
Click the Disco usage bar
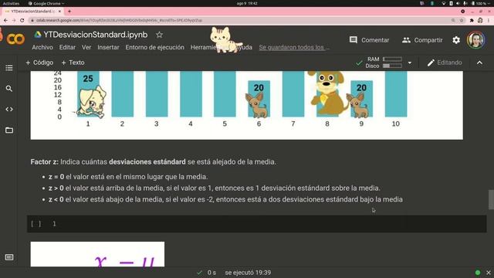point(392,66)
